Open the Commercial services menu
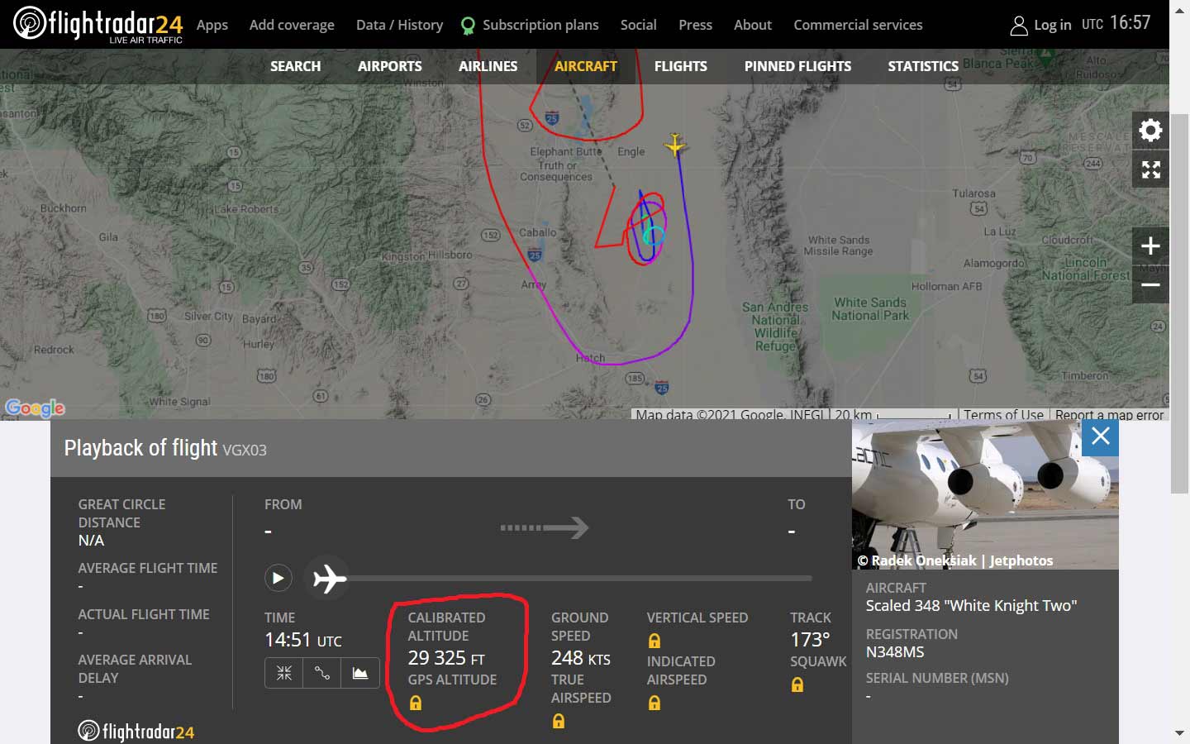This screenshot has width=1190, height=744. coord(858,25)
